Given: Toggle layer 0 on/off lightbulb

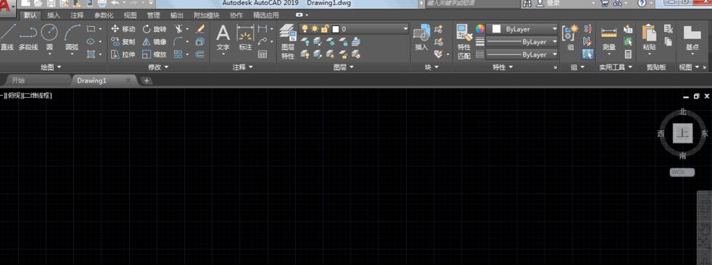Looking at the screenshot, I should click(305, 28).
